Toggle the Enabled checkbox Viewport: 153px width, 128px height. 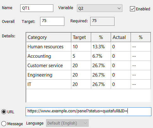(132, 9)
